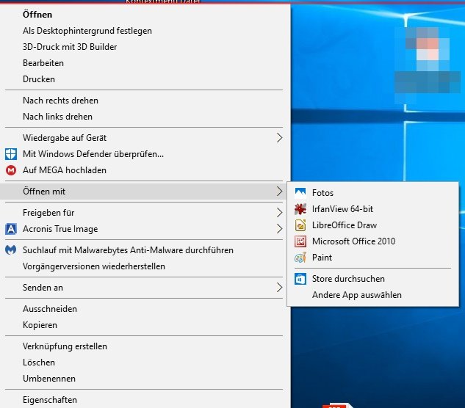
Task: Open Eigenschaften
Action: pos(144,400)
